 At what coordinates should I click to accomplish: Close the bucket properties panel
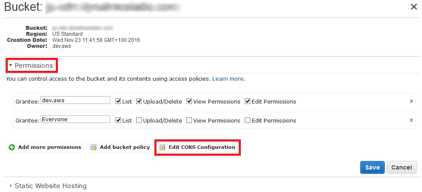tap(414, 7)
